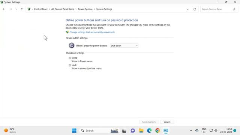This screenshot has height=135, width=240.
Task: Click the 'Power button settings' heading
Action: 76,38
